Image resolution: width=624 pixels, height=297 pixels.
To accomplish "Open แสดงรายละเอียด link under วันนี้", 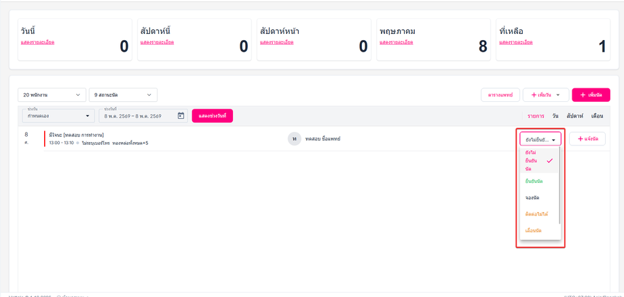I will coord(37,42).
